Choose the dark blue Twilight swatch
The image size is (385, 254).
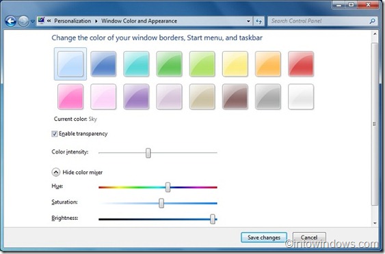pyautogui.click(x=103, y=63)
